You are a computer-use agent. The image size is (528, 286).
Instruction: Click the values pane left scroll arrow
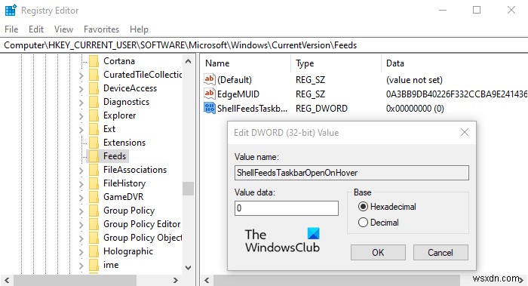coord(207,280)
